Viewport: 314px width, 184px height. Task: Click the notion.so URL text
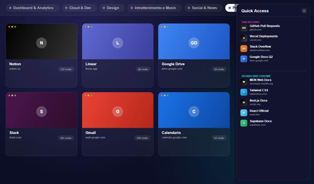click(x=15, y=69)
